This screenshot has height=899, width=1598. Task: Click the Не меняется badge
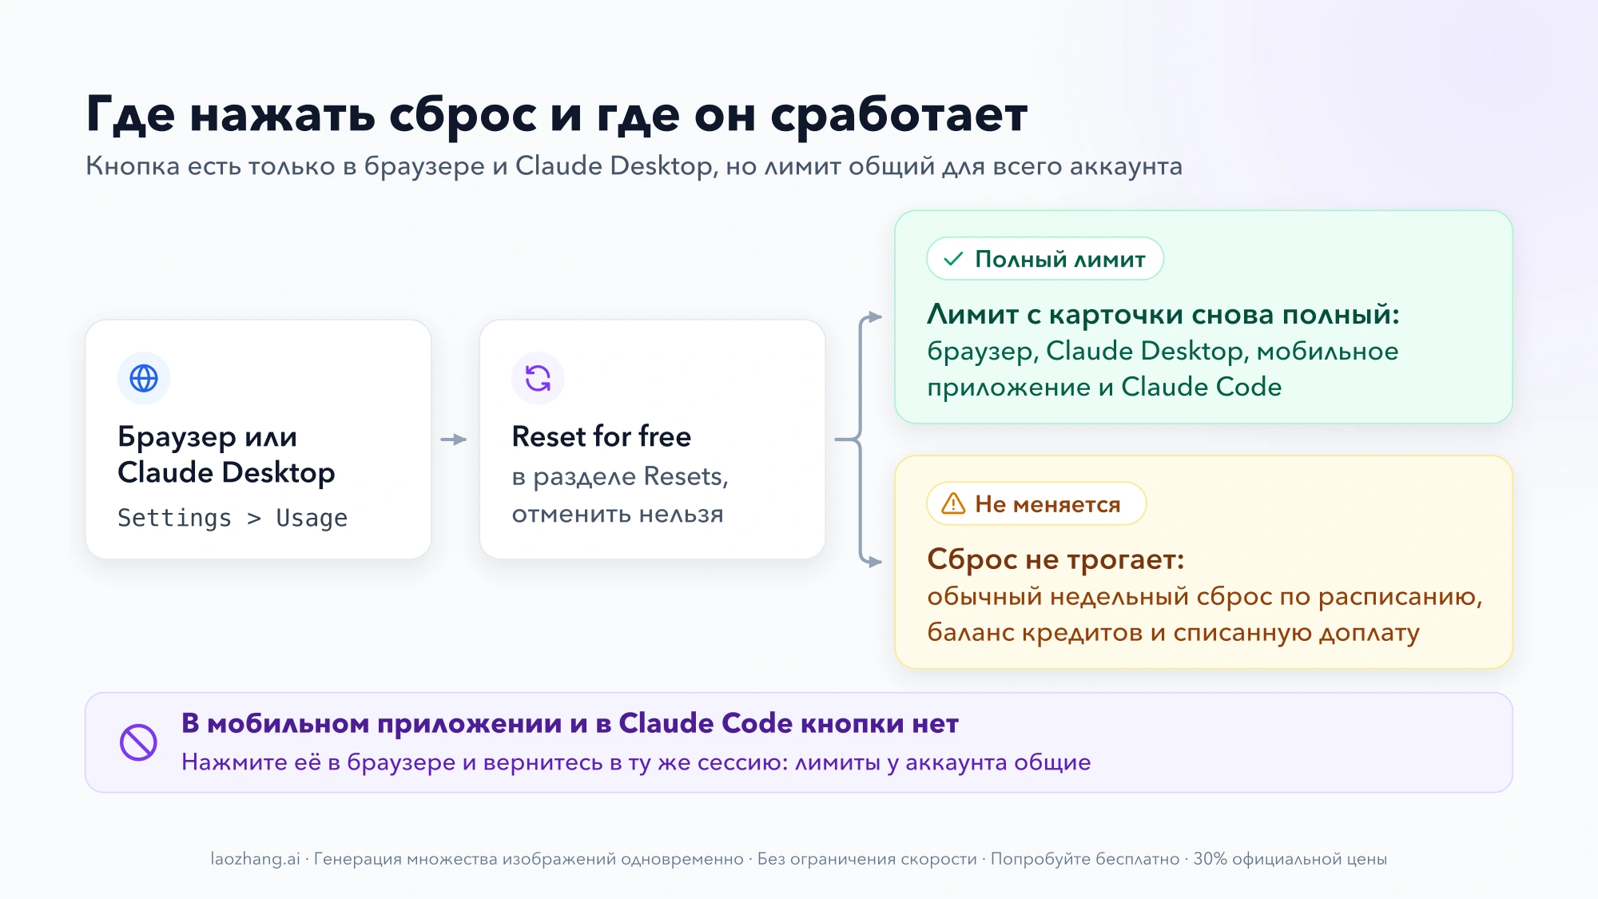[1036, 503]
